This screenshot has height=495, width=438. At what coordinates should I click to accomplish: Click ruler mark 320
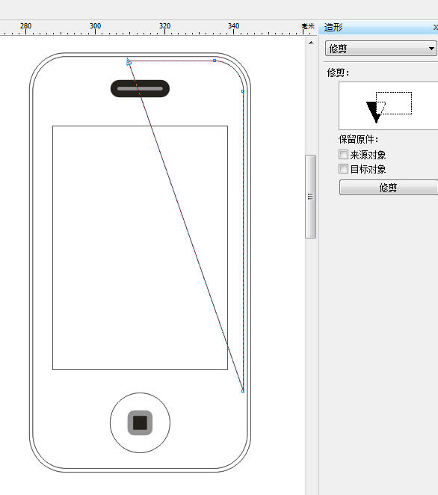(x=164, y=26)
